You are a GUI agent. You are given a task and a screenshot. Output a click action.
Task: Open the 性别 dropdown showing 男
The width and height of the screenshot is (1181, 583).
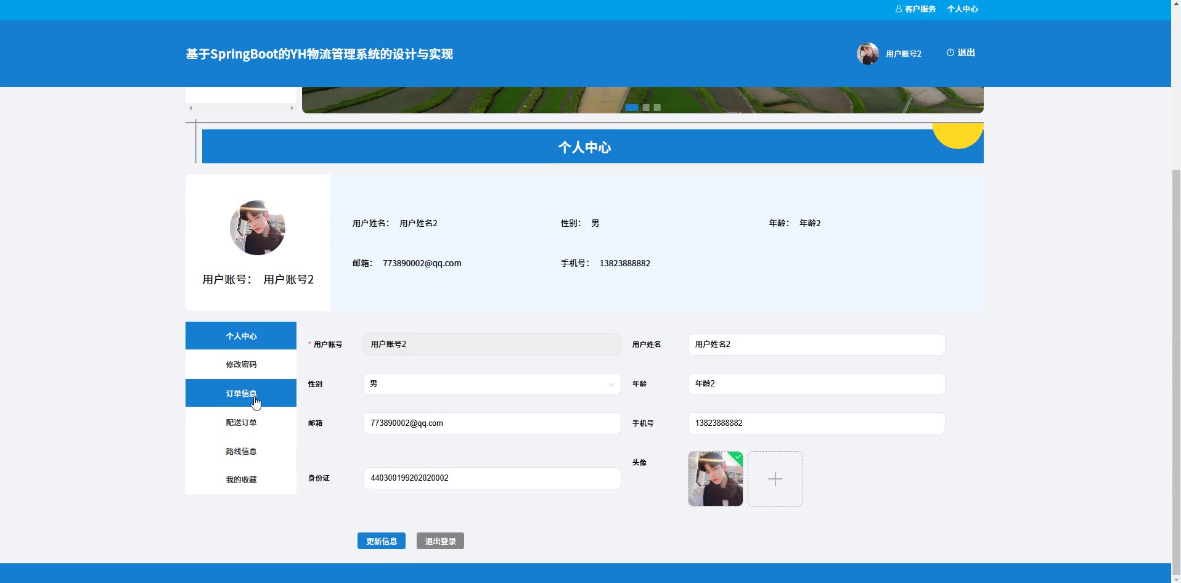492,384
